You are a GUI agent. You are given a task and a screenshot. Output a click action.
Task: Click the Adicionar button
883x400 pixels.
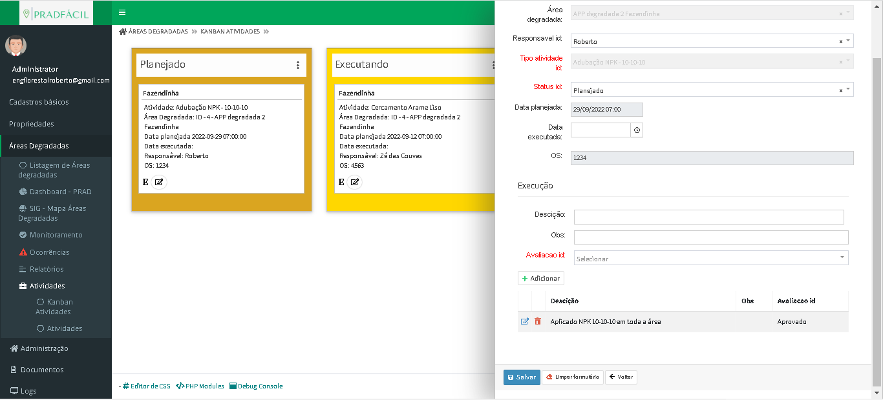(x=540, y=278)
